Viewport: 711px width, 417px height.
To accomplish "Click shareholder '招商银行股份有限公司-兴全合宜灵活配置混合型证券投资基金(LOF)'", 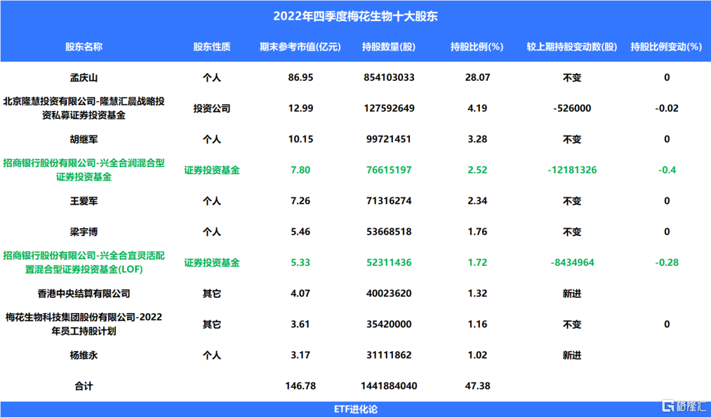I will coord(84,262).
